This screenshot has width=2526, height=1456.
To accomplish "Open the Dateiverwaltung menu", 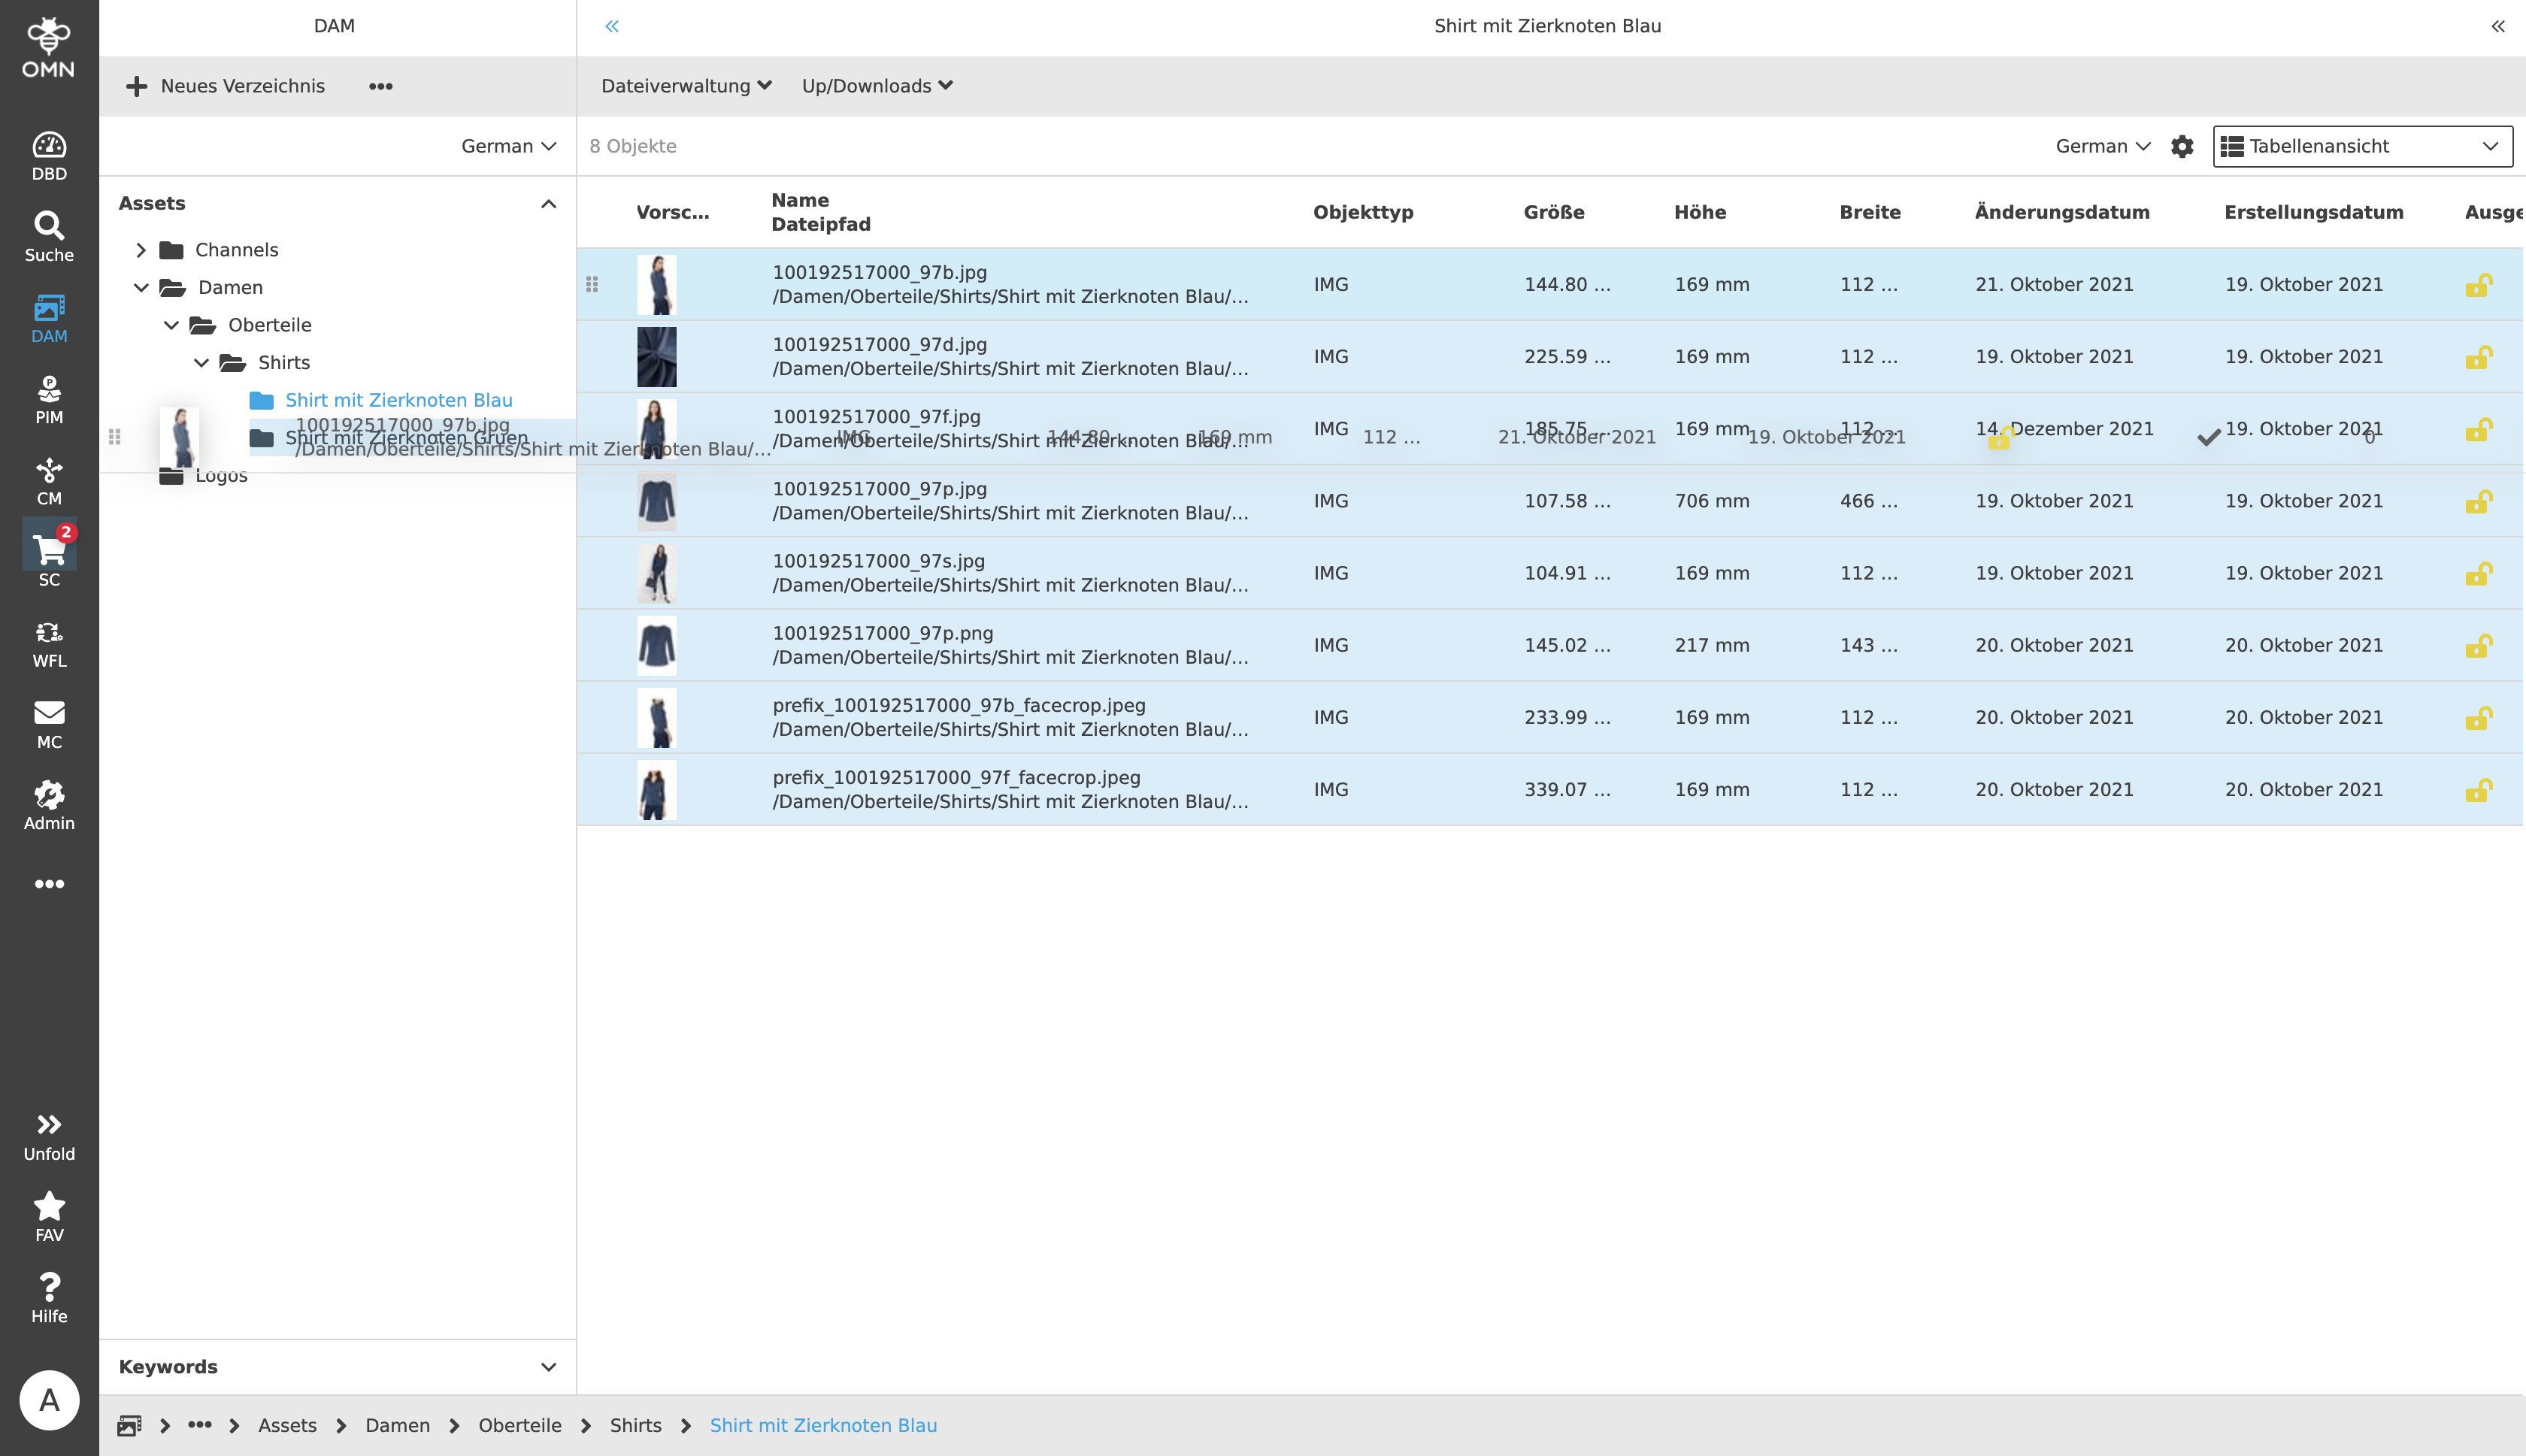I will coord(685,86).
